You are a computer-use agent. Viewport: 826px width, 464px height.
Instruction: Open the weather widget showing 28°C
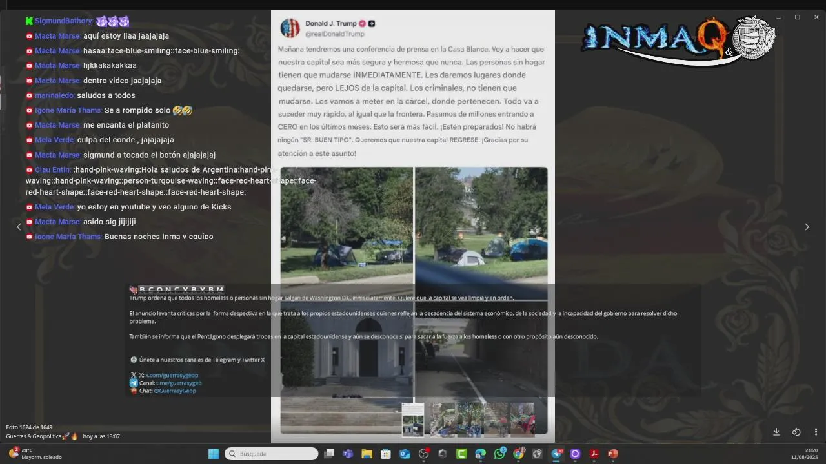tap(35, 454)
